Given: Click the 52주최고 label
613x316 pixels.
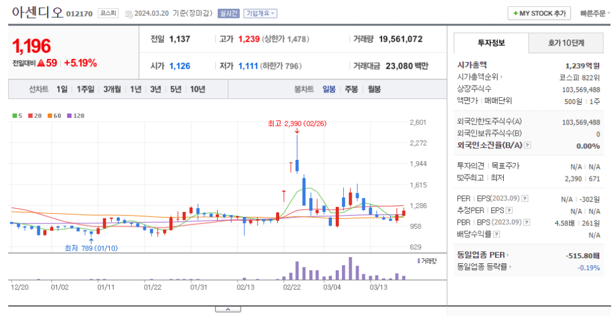Looking at the screenshot, I should (x=470, y=178).
